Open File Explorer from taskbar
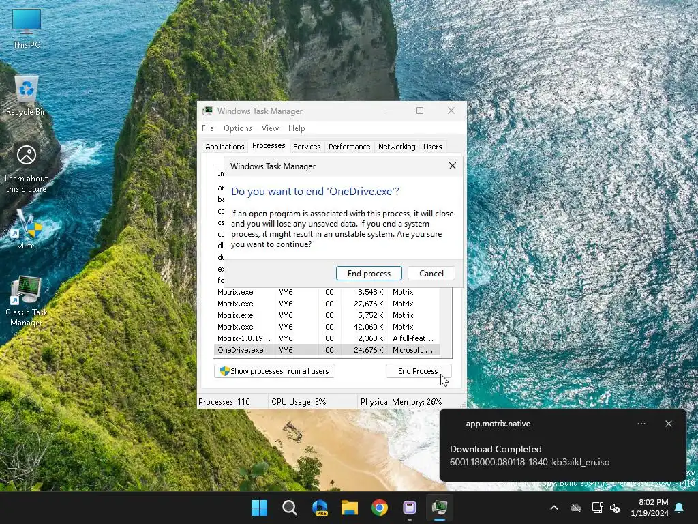 click(350, 508)
